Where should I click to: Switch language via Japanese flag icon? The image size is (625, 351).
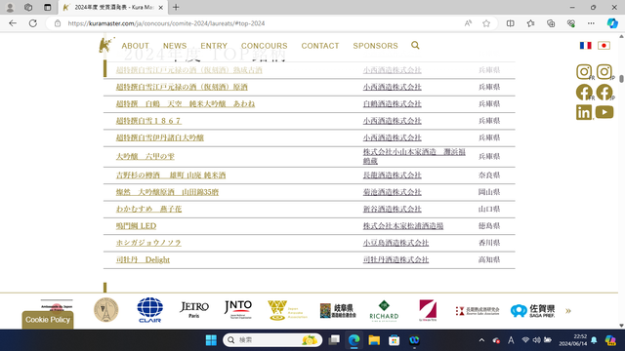[x=604, y=46]
